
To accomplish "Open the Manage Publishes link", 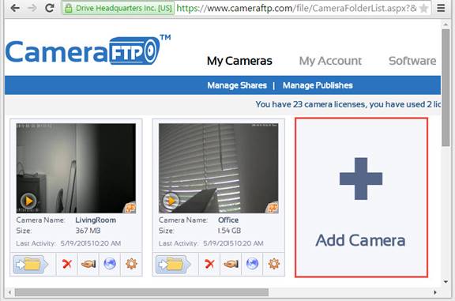I will 318,85.
